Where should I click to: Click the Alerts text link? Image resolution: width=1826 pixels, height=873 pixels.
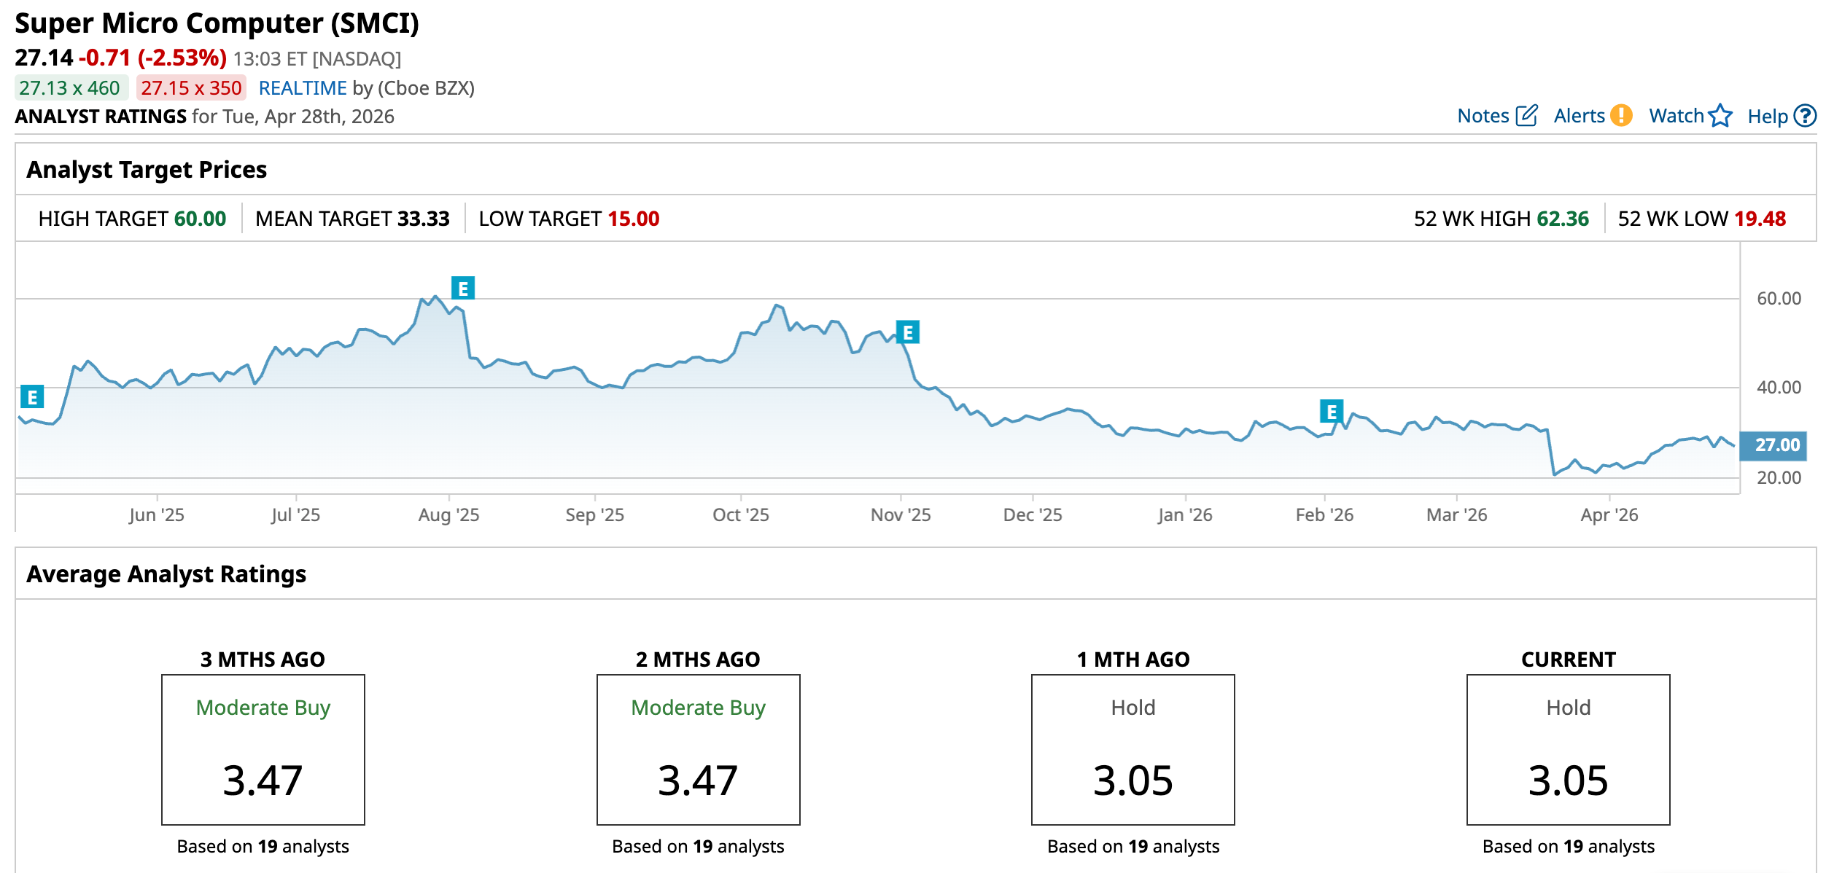click(1579, 116)
